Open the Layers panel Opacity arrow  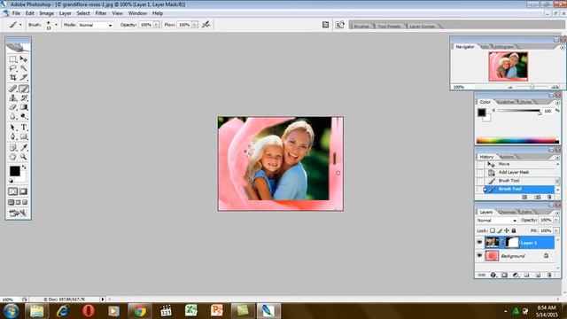click(556, 220)
